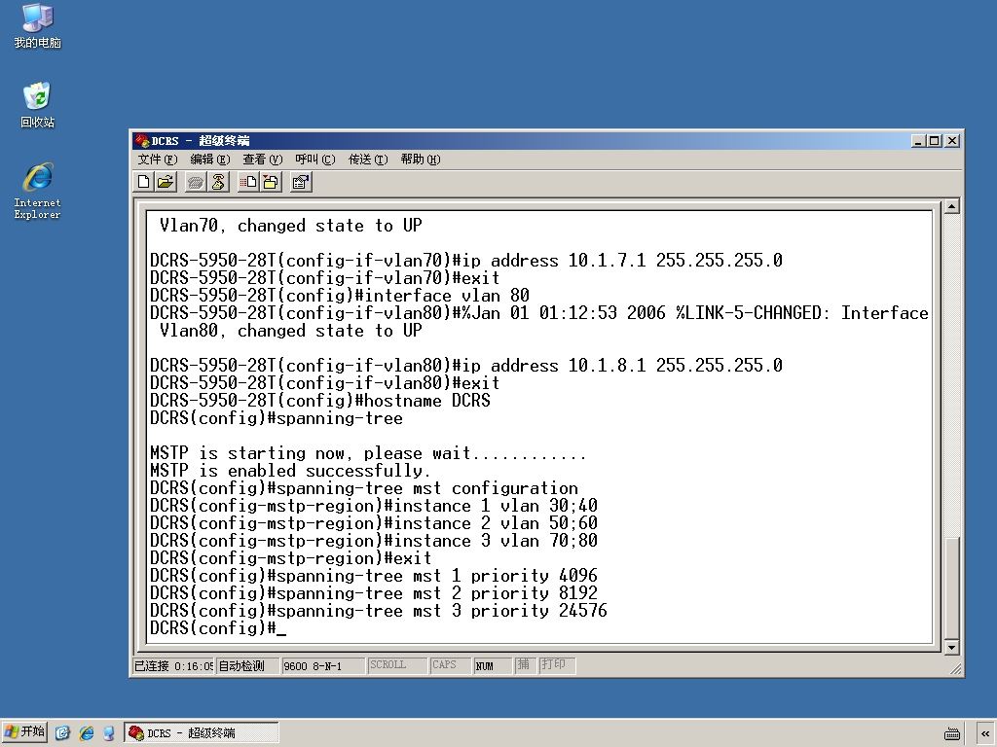The height and width of the screenshot is (747, 997).
Task: Click the window resize grip corner
Action: (955, 668)
